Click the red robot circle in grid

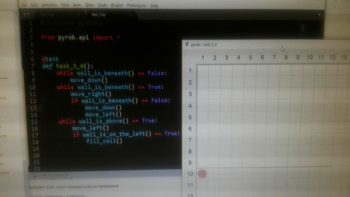pos(202,174)
